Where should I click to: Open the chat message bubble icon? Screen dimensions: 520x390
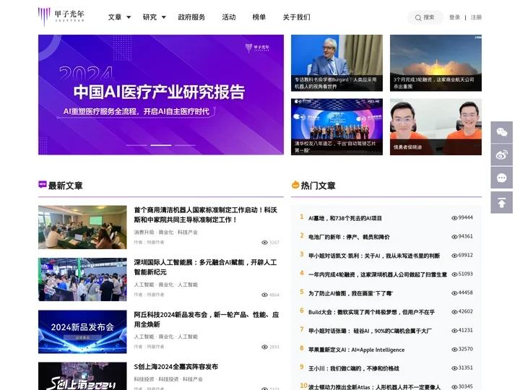coord(501,178)
